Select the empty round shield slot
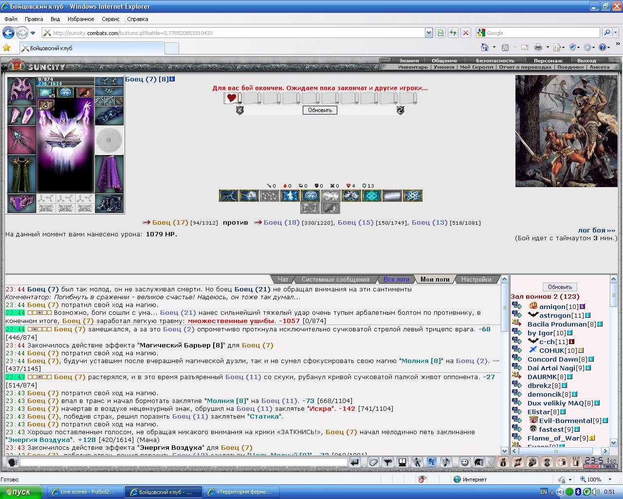Screen dimensions: 623x499 click(x=109, y=140)
